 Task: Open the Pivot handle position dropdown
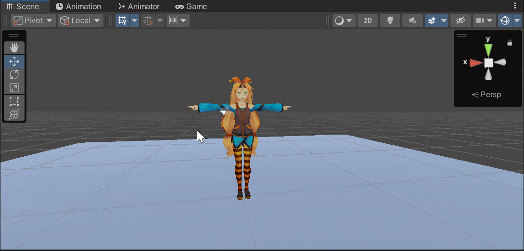[x=33, y=20]
